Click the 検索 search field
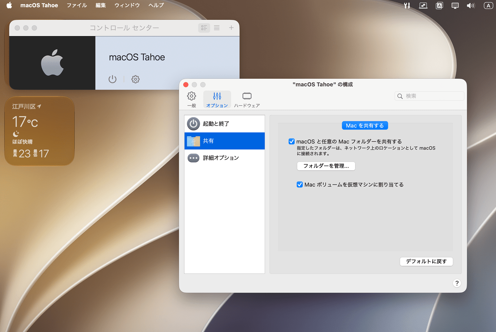Image resolution: width=496 pixels, height=332 pixels. (x=429, y=96)
